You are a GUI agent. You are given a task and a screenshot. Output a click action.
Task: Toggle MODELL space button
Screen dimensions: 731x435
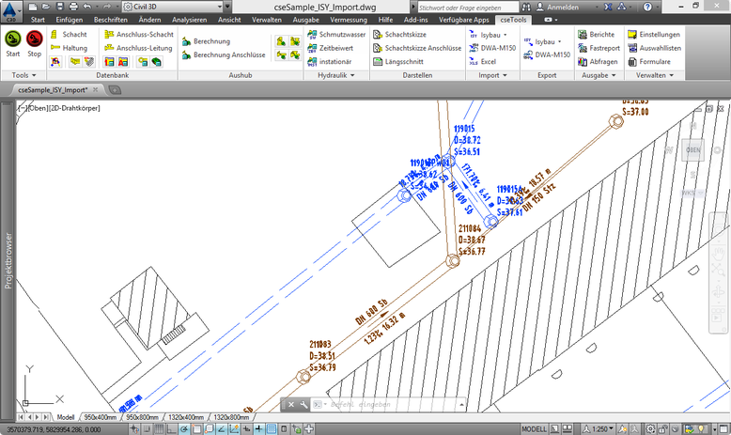[534, 429]
